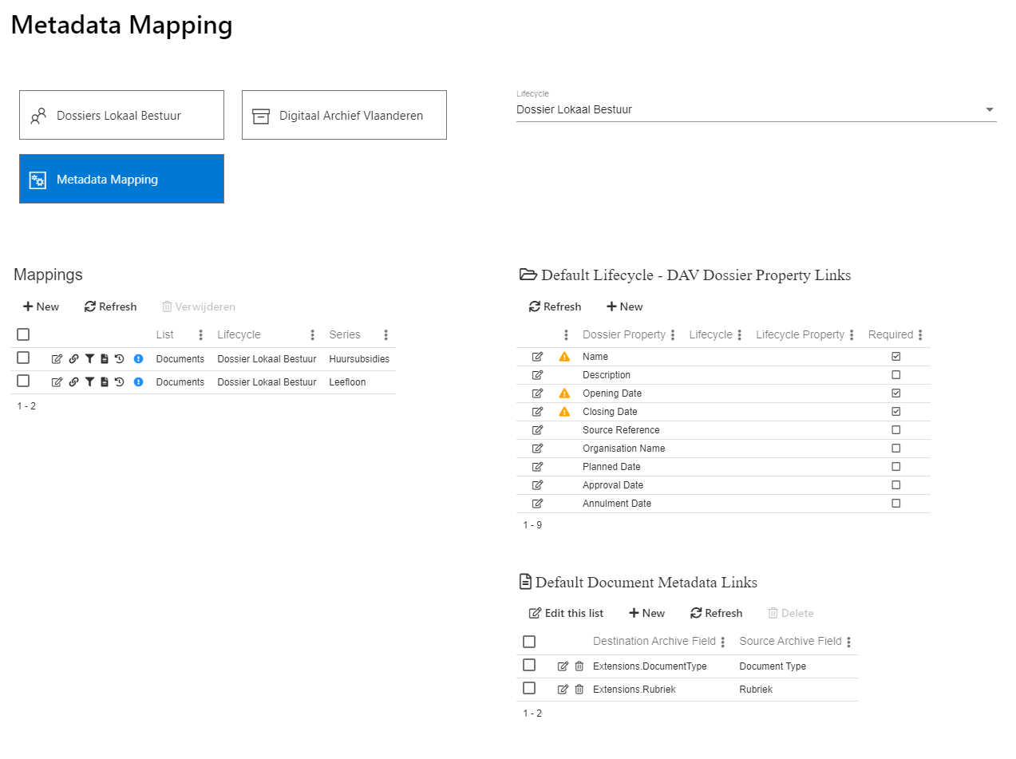This screenshot has width=1016, height=759.
Task: Select the select-all checkbox in the Mappings table
Action: coord(23,334)
